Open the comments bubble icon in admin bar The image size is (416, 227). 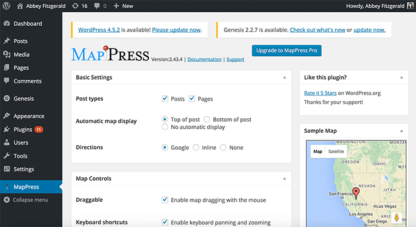97,6
